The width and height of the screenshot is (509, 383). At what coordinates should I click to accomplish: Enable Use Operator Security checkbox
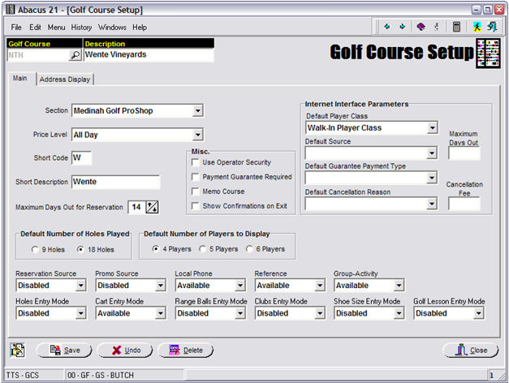point(195,162)
